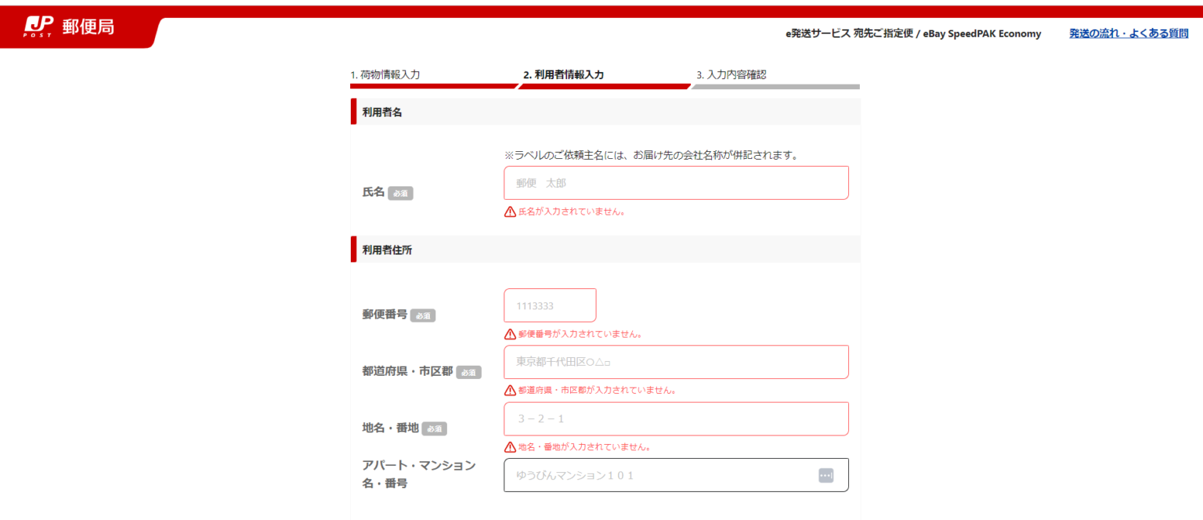This screenshot has width=1203, height=520.
Task: Open the input helper icon in apartment field
Action: click(x=825, y=475)
